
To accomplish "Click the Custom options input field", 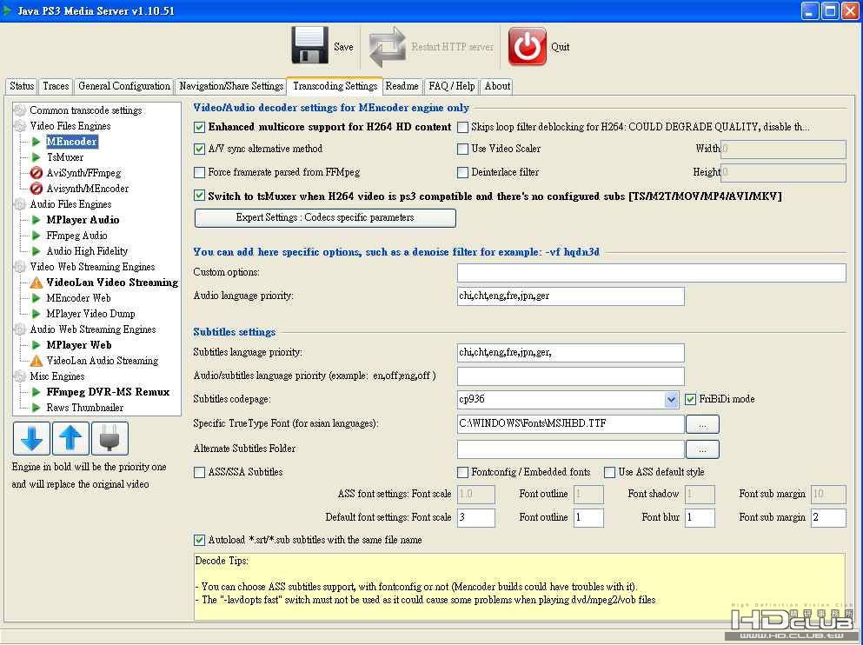I will click(652, 272).
